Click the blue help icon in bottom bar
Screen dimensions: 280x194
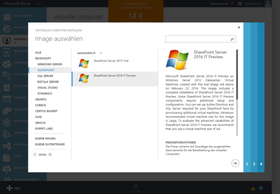point(261,188)
